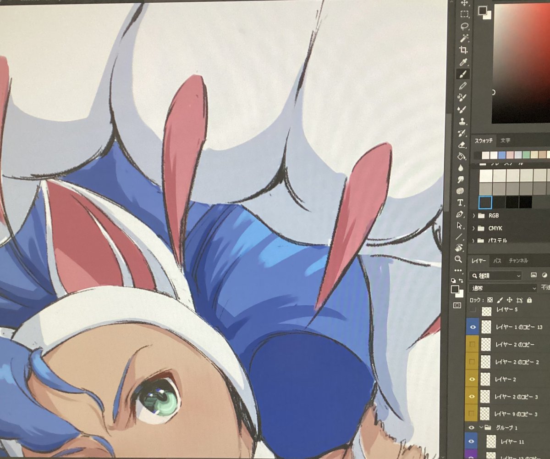
Task: Reset to default foreground/background colors
Action: pyautogui.click(x=453, y=280)
